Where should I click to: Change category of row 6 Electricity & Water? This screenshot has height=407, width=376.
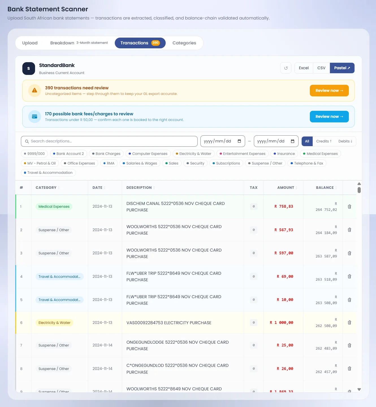click(54, 323)
